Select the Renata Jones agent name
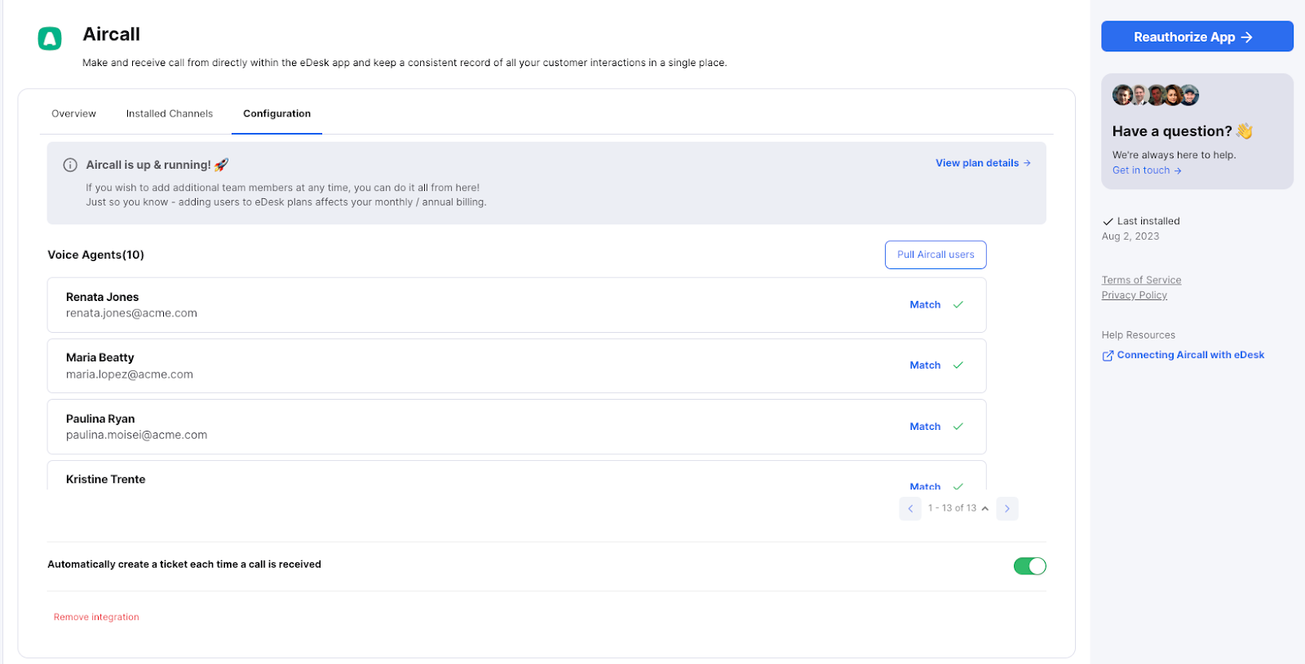Screen dimensions: 1305x664 (x=102, y=297)
